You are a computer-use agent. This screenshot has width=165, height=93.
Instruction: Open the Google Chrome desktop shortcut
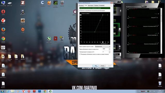tap(3, 40)
